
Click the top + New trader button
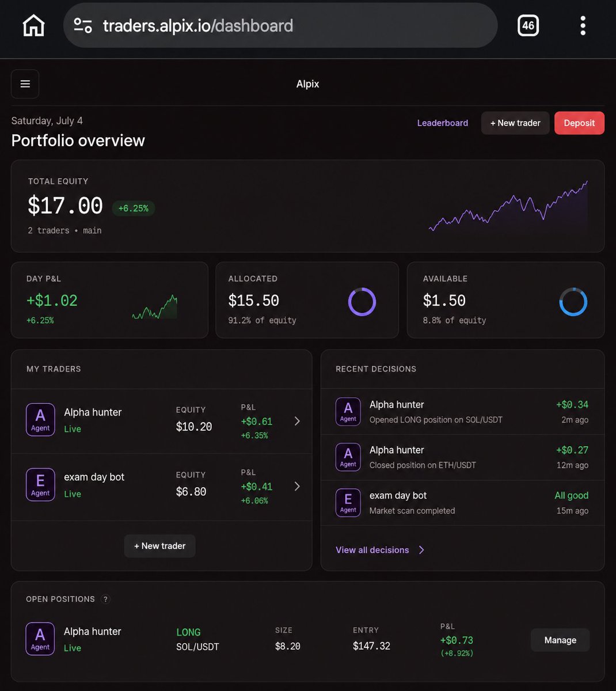(x=515, y=123)
